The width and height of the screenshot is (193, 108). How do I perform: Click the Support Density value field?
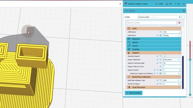(x=172, y=70)
